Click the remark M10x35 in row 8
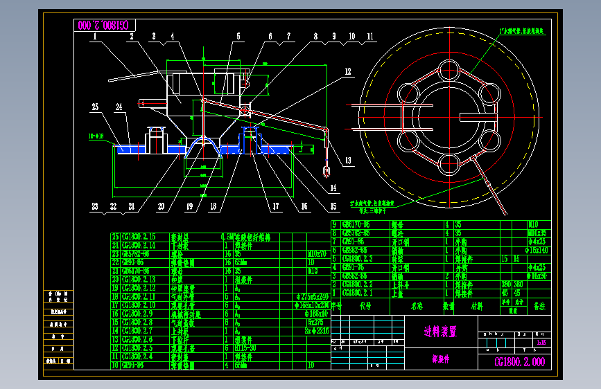 click(x=538, y=233)
